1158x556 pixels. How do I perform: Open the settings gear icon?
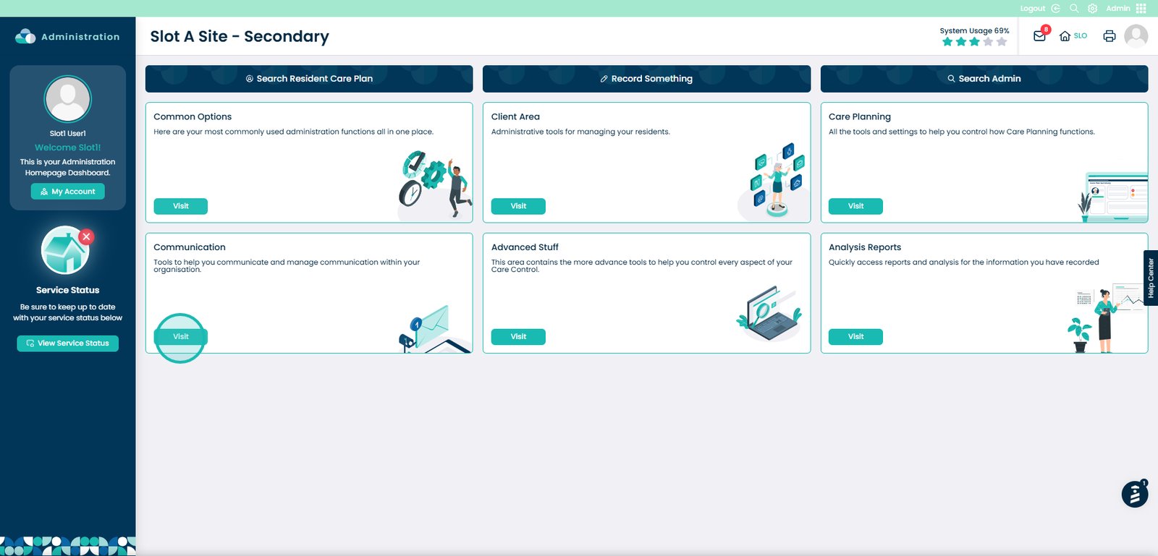click(x=1093, y=9)
